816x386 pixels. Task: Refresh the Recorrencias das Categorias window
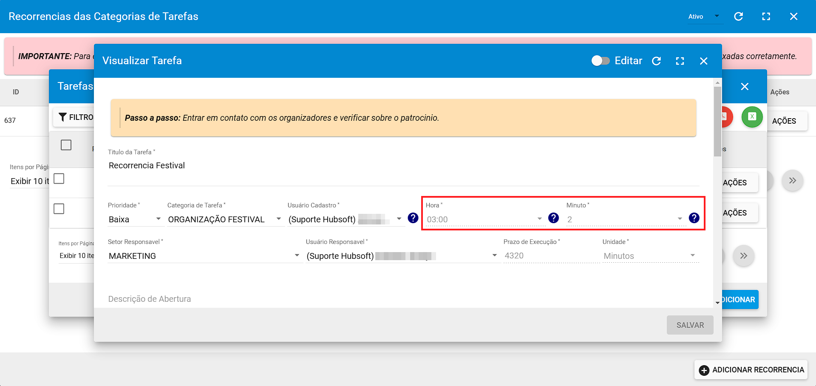coord(739,16)
